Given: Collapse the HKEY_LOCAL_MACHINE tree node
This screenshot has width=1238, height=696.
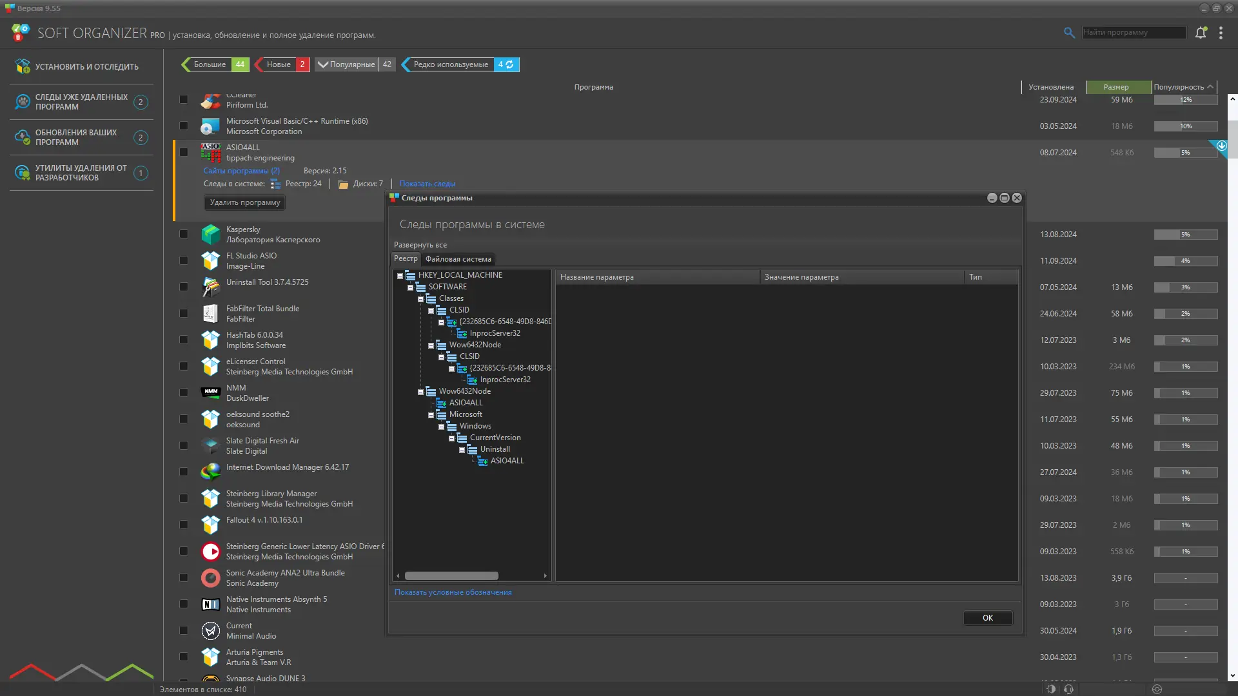Looking at the screenshot, I should pyautogui.click(x=400, y=276).
